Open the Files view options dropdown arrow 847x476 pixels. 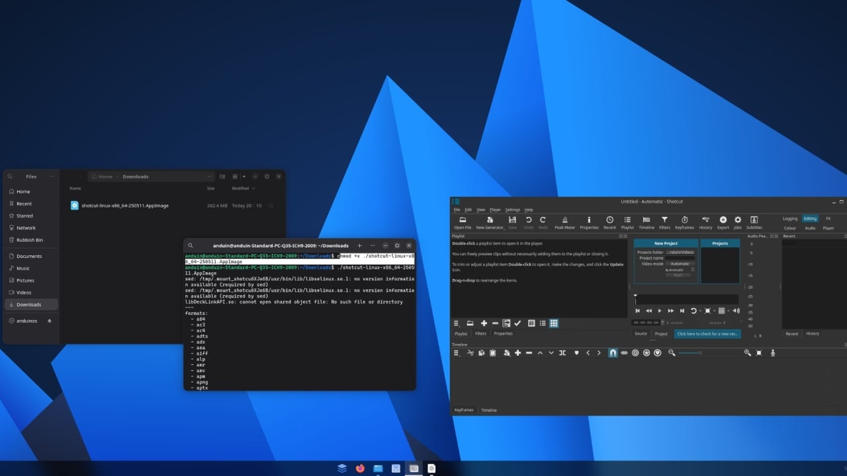pos(244,177)
